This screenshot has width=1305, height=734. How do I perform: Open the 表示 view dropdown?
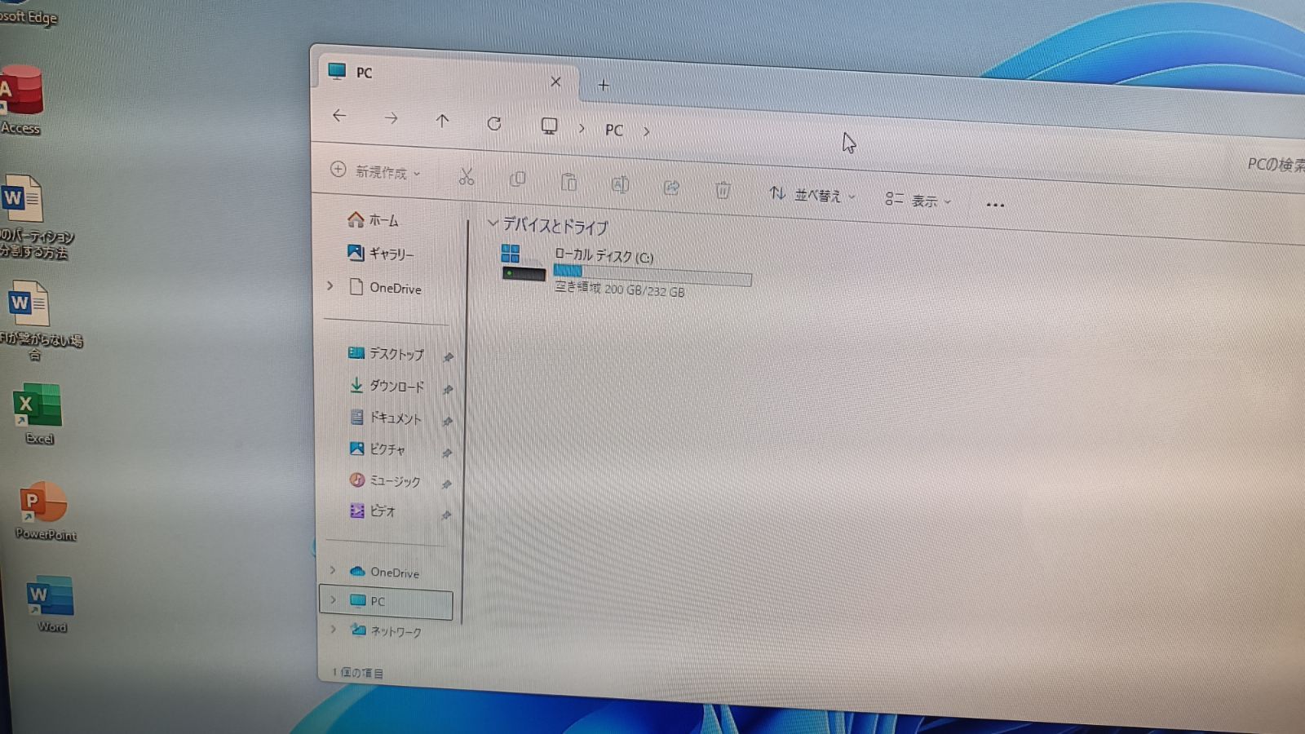(x=918, y=200)
